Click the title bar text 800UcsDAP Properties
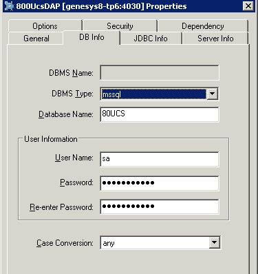This screenshot has width=258, height=274. (101, 6)
